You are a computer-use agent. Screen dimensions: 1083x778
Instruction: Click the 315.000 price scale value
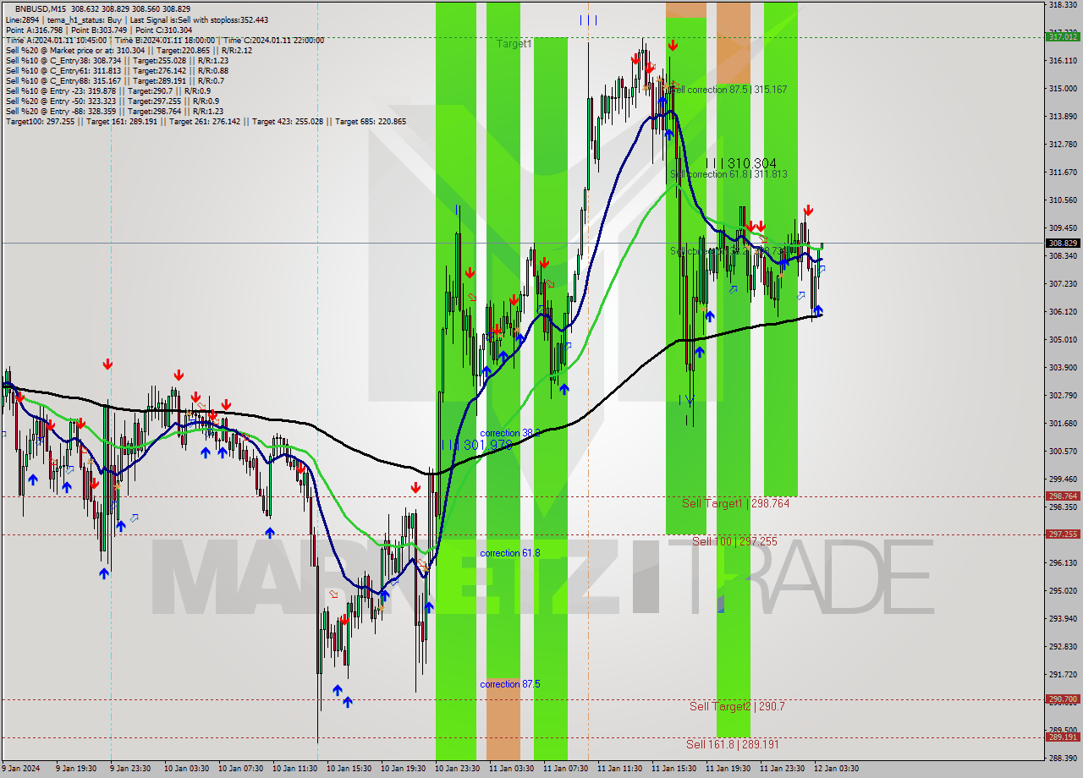[1062, 89]
